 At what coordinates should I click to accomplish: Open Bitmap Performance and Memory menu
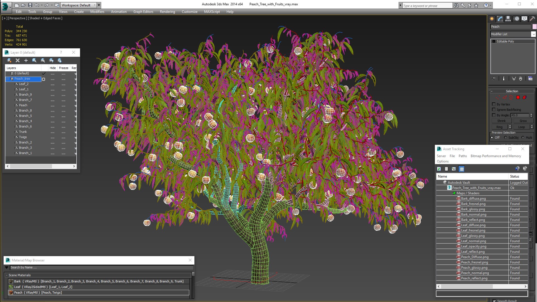point(496,156)
